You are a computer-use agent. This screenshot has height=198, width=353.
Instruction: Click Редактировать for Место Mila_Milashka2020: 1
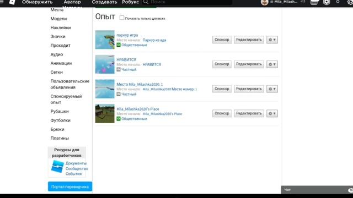249,89
